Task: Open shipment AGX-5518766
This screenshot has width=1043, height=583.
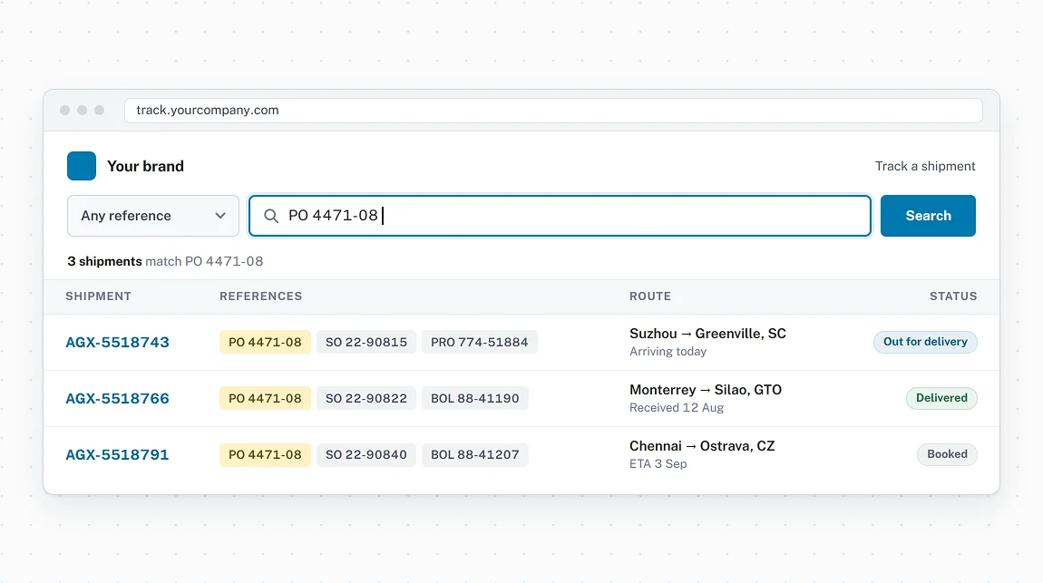Action: (117, 398)
